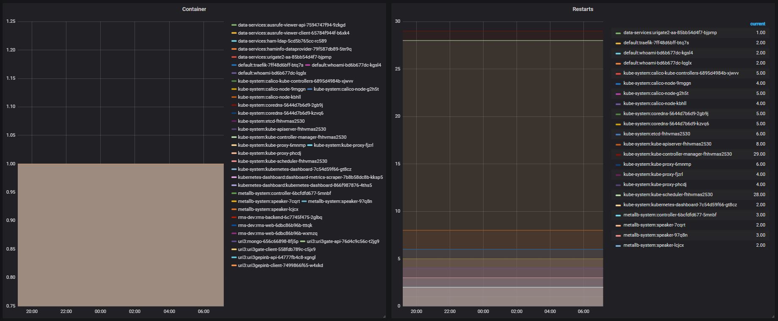Select default:traefik series in Container legend

point(271,65)
